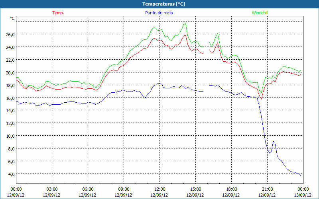Select the red 'Temp.' legend label
The width and height of the screenshot is (319, 199).
58,13
